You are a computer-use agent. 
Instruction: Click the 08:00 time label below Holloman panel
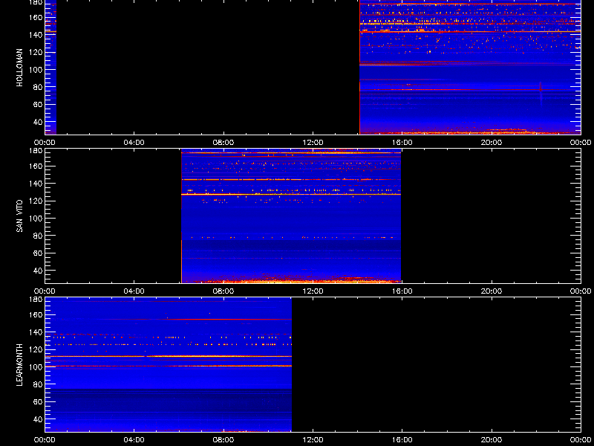point(223,143)
